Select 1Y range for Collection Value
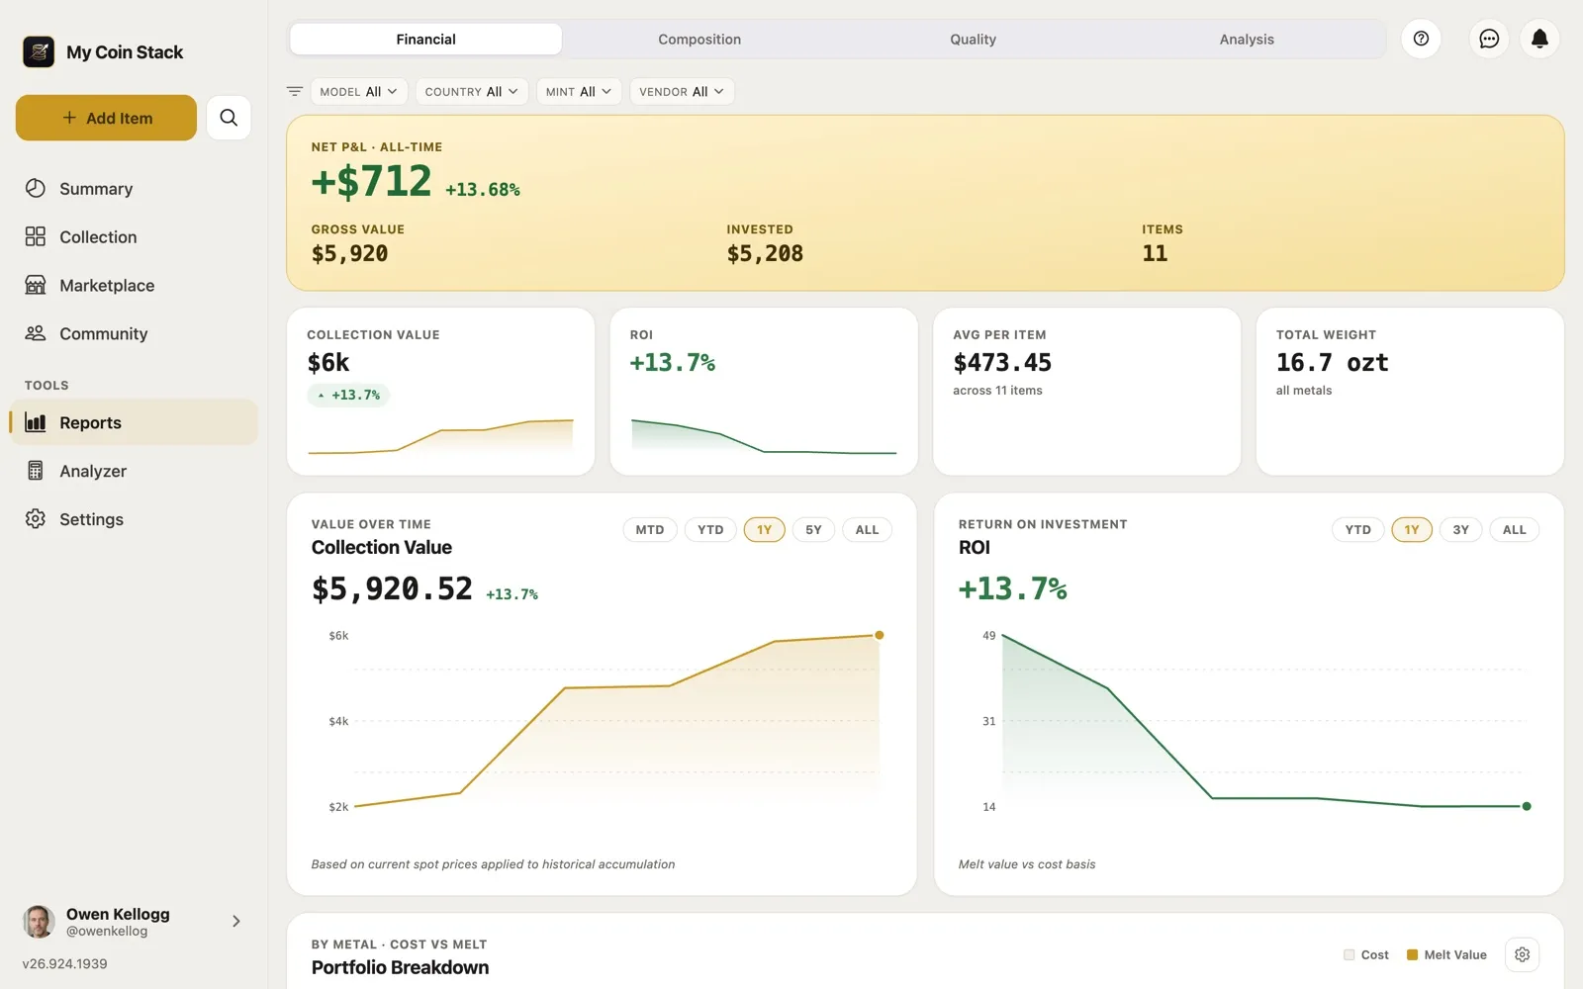Viewport: 1583px width, 989px height. point(764,530)
